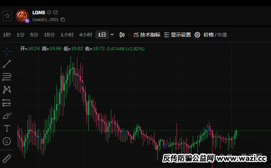
Task: Select the 1分 timeframe
Action: pos(20,35)
